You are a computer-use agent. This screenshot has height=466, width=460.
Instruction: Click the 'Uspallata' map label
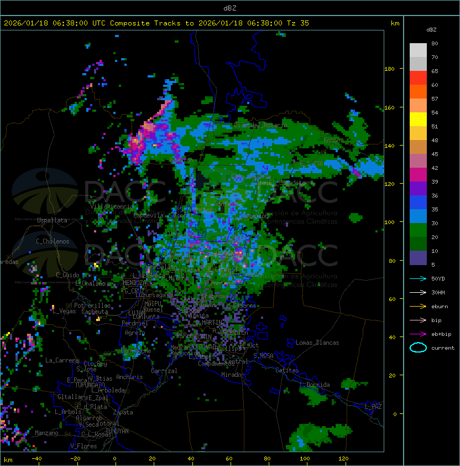[52, 220]
